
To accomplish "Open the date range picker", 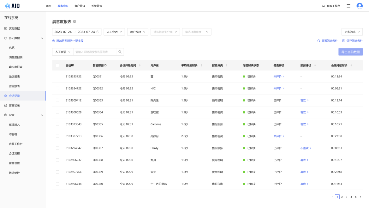I will [x=77, y=32].
